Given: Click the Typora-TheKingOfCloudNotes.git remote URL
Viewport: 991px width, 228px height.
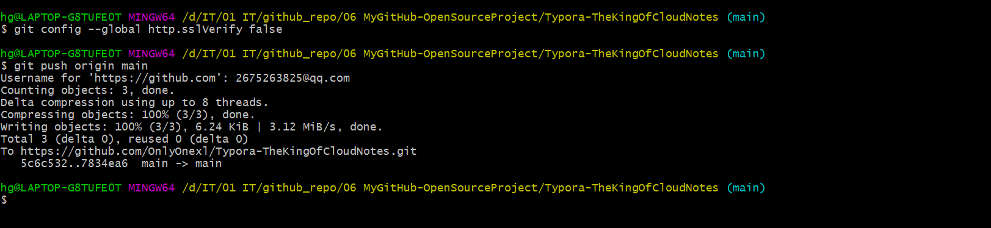Looking at the screenshot, I should (x=219, y=151).
